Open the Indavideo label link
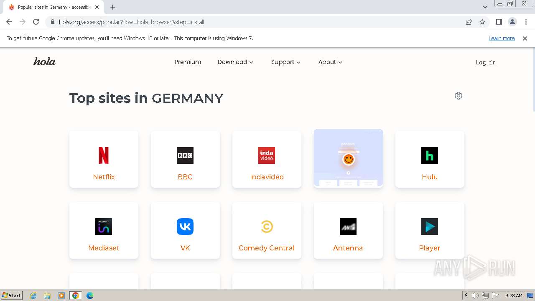This screenshot has width=535, height=301. coord(267,177)
